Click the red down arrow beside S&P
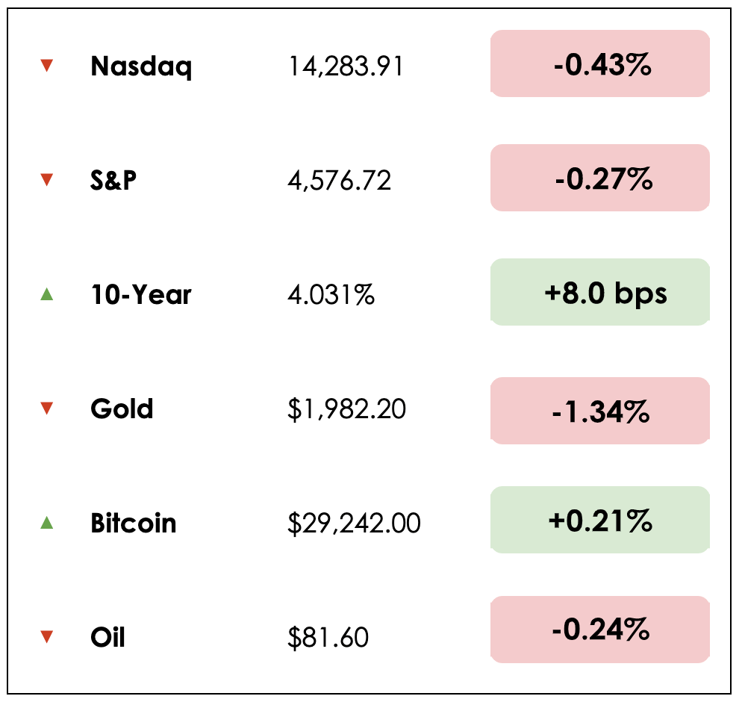Image resolution: width=742 pixels, height=702 pixels. pos(47,180)
